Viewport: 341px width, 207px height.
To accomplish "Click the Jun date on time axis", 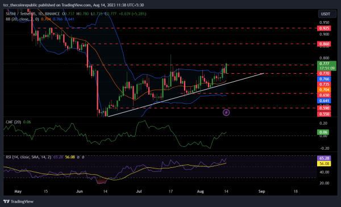I will point(80,191).
